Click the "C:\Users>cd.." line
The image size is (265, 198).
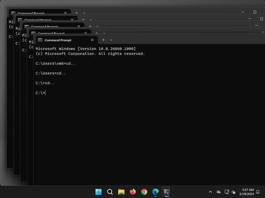click(x=50, y=73)
